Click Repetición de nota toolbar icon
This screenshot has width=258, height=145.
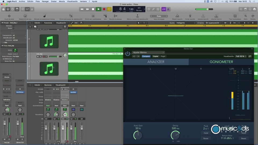(25, 16)
